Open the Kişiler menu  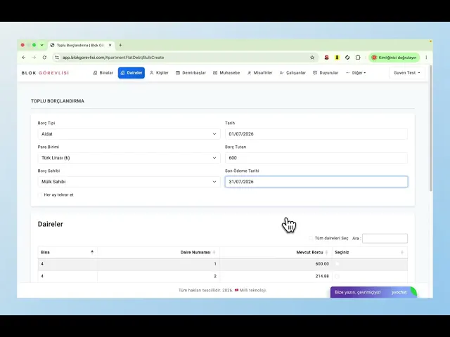[x=159, y=73]
